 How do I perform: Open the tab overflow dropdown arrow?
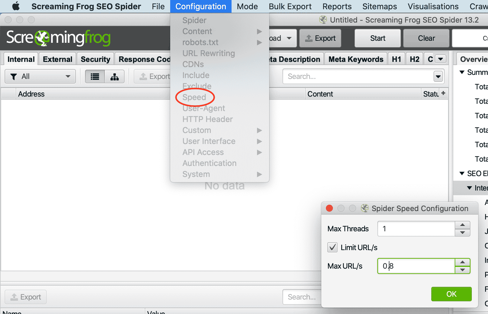coord(441,59)
